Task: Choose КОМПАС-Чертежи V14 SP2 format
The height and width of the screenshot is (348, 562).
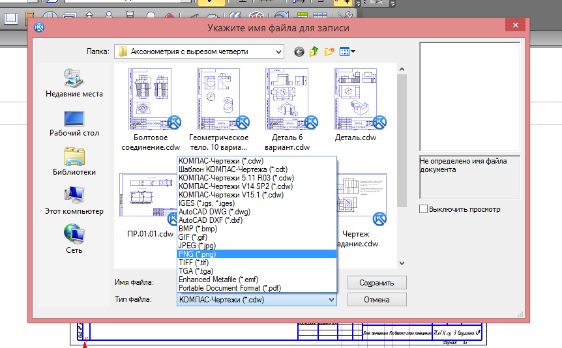Action: click(x=257, y=186)
